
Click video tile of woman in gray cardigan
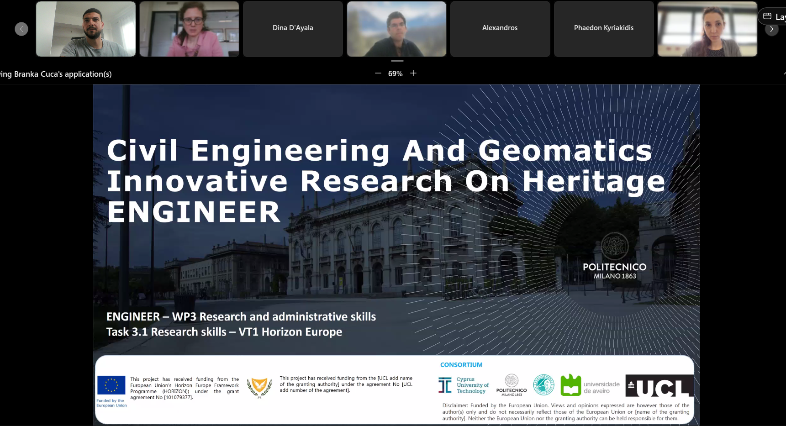click(707, 29)
